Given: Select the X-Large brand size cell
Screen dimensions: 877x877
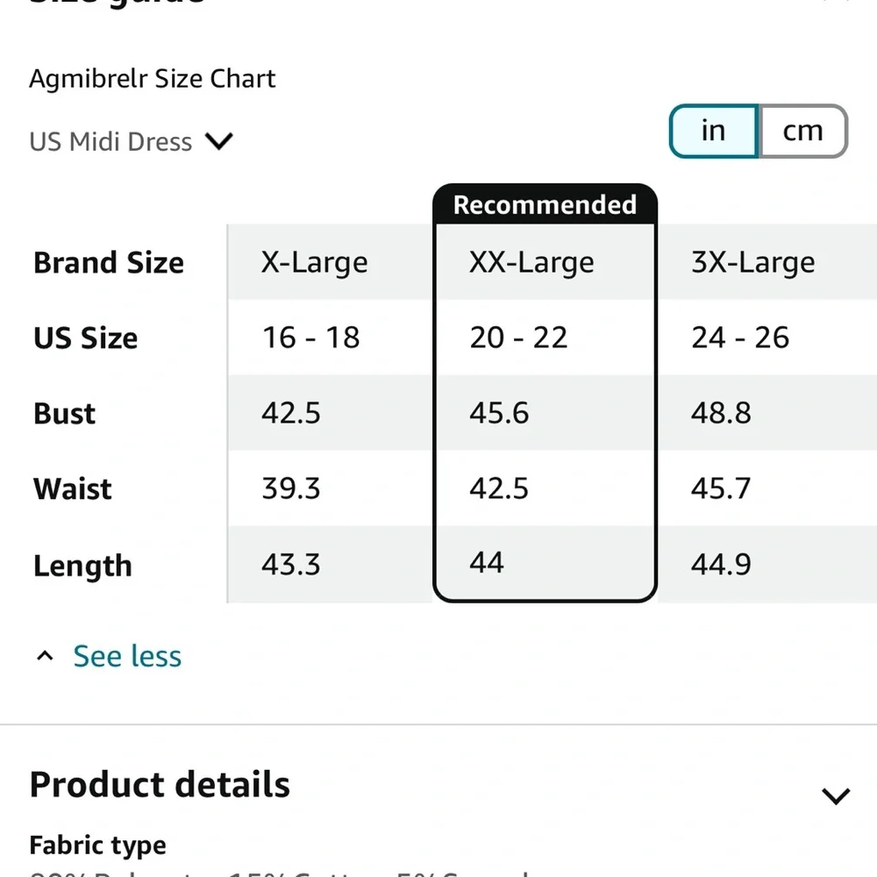Looking at the screenshot, I should click(314, 263).
